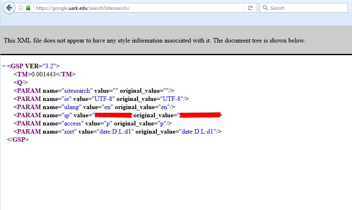Screen dimensions: 352x210
Task: View connection security via green padlock
Action: pyautogui.click(x=28, y=8)
